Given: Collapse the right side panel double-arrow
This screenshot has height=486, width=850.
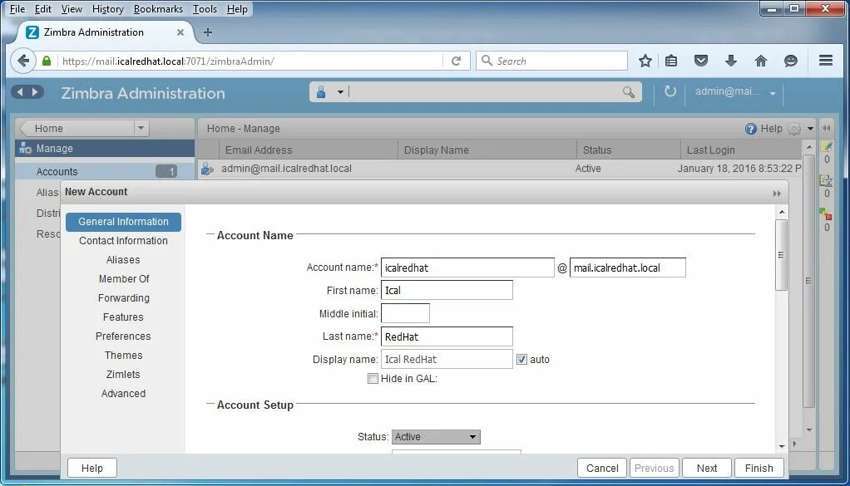Looking at the screenshot, I should pos(827,128).
